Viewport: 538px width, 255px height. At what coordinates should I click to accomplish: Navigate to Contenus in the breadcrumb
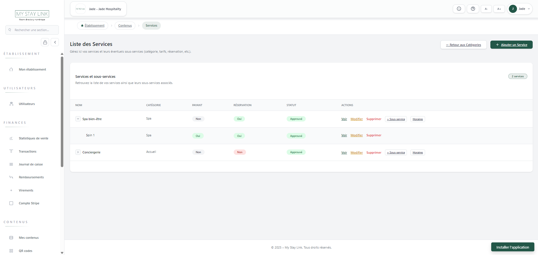coord(125,25)
